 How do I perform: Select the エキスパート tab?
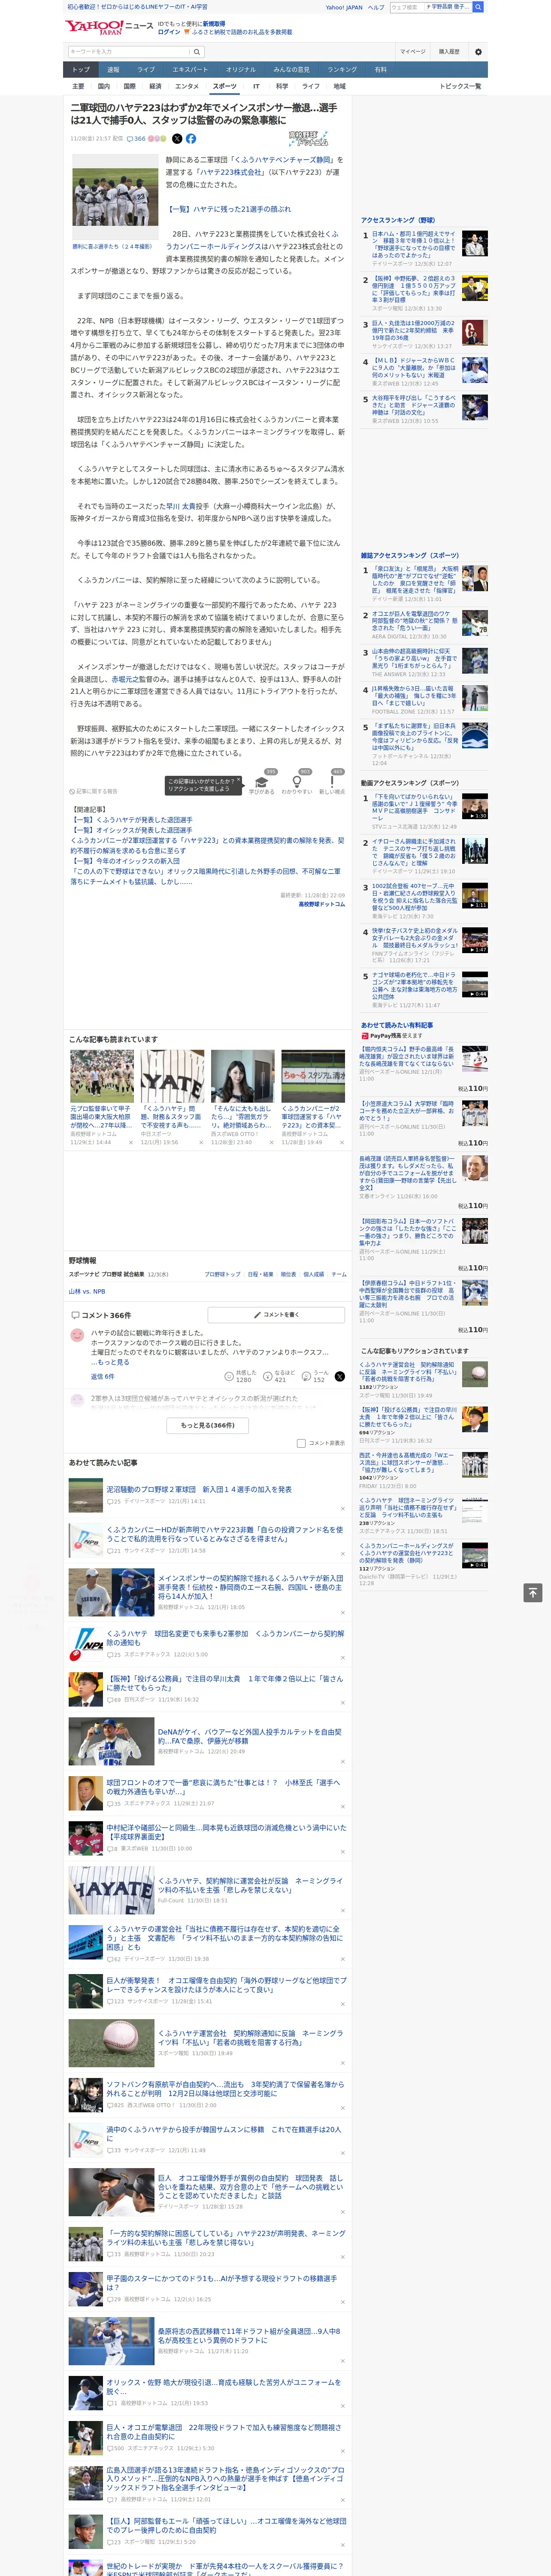pyautogui.click(x=190, y=70)
